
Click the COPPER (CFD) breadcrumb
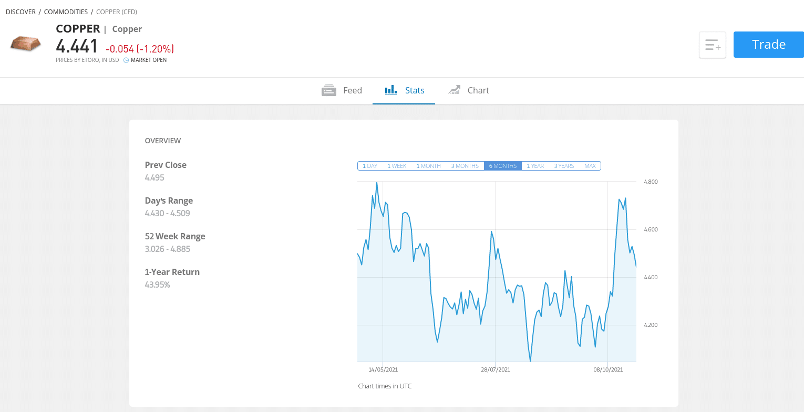[117, 12]
